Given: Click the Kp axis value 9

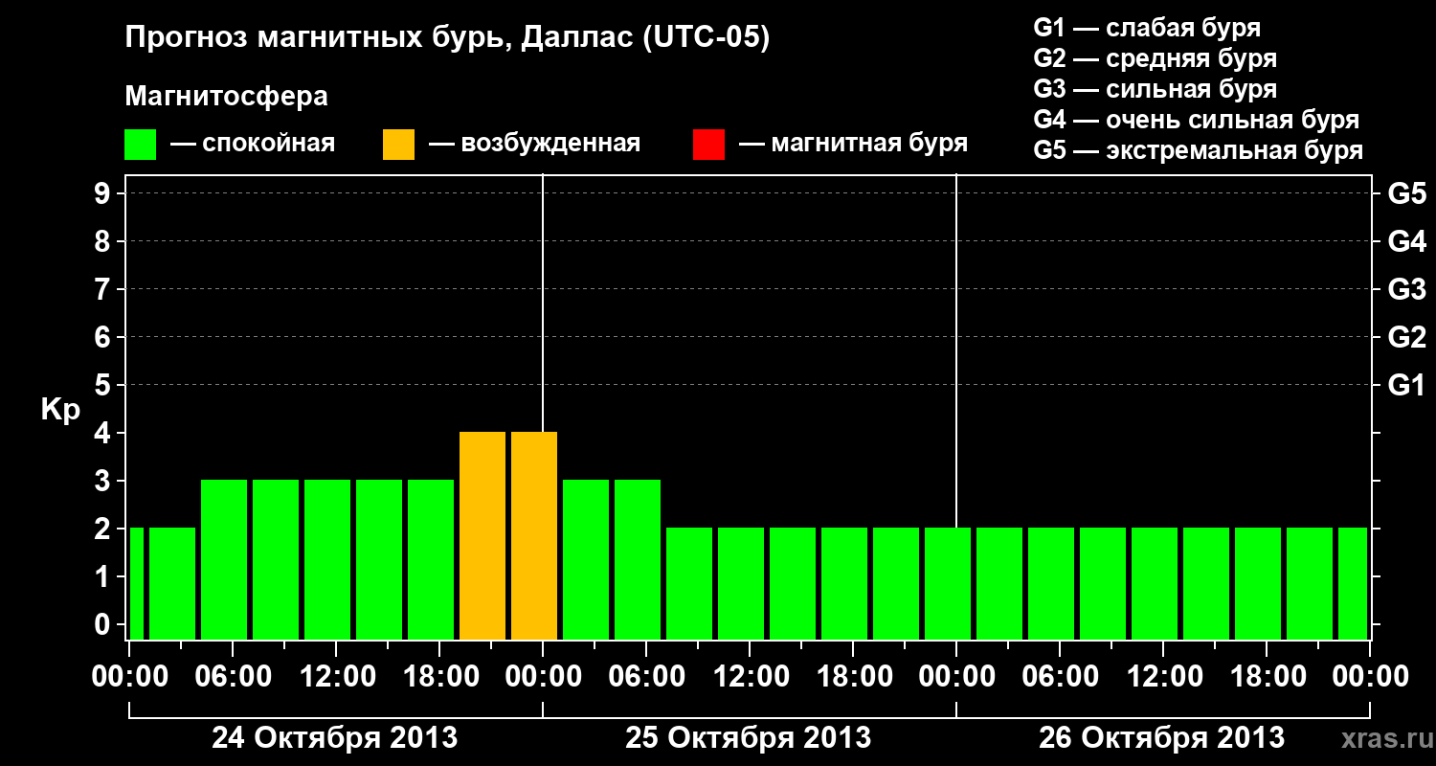Looking at the screenshot, I should [103, 193].
